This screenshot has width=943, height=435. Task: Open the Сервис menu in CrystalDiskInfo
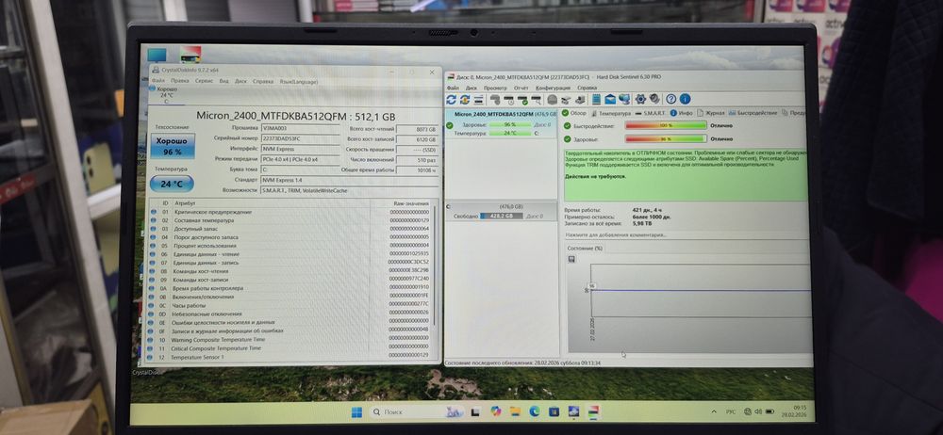(x=205, y=81)
